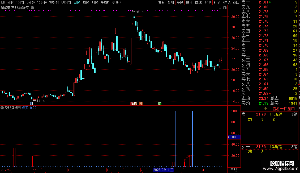Click the 财 finance marker icon

pos(31,103)
